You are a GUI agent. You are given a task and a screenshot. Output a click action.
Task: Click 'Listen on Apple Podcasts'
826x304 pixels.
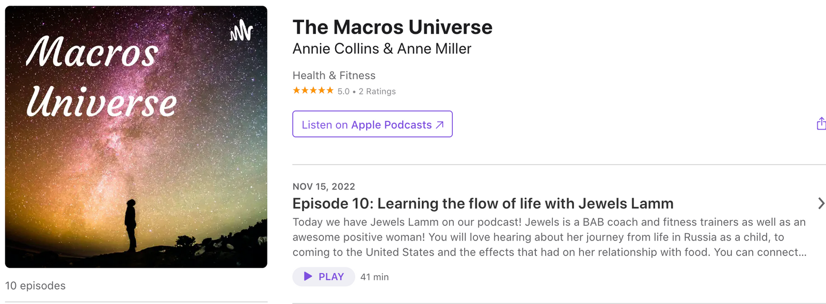372,124
